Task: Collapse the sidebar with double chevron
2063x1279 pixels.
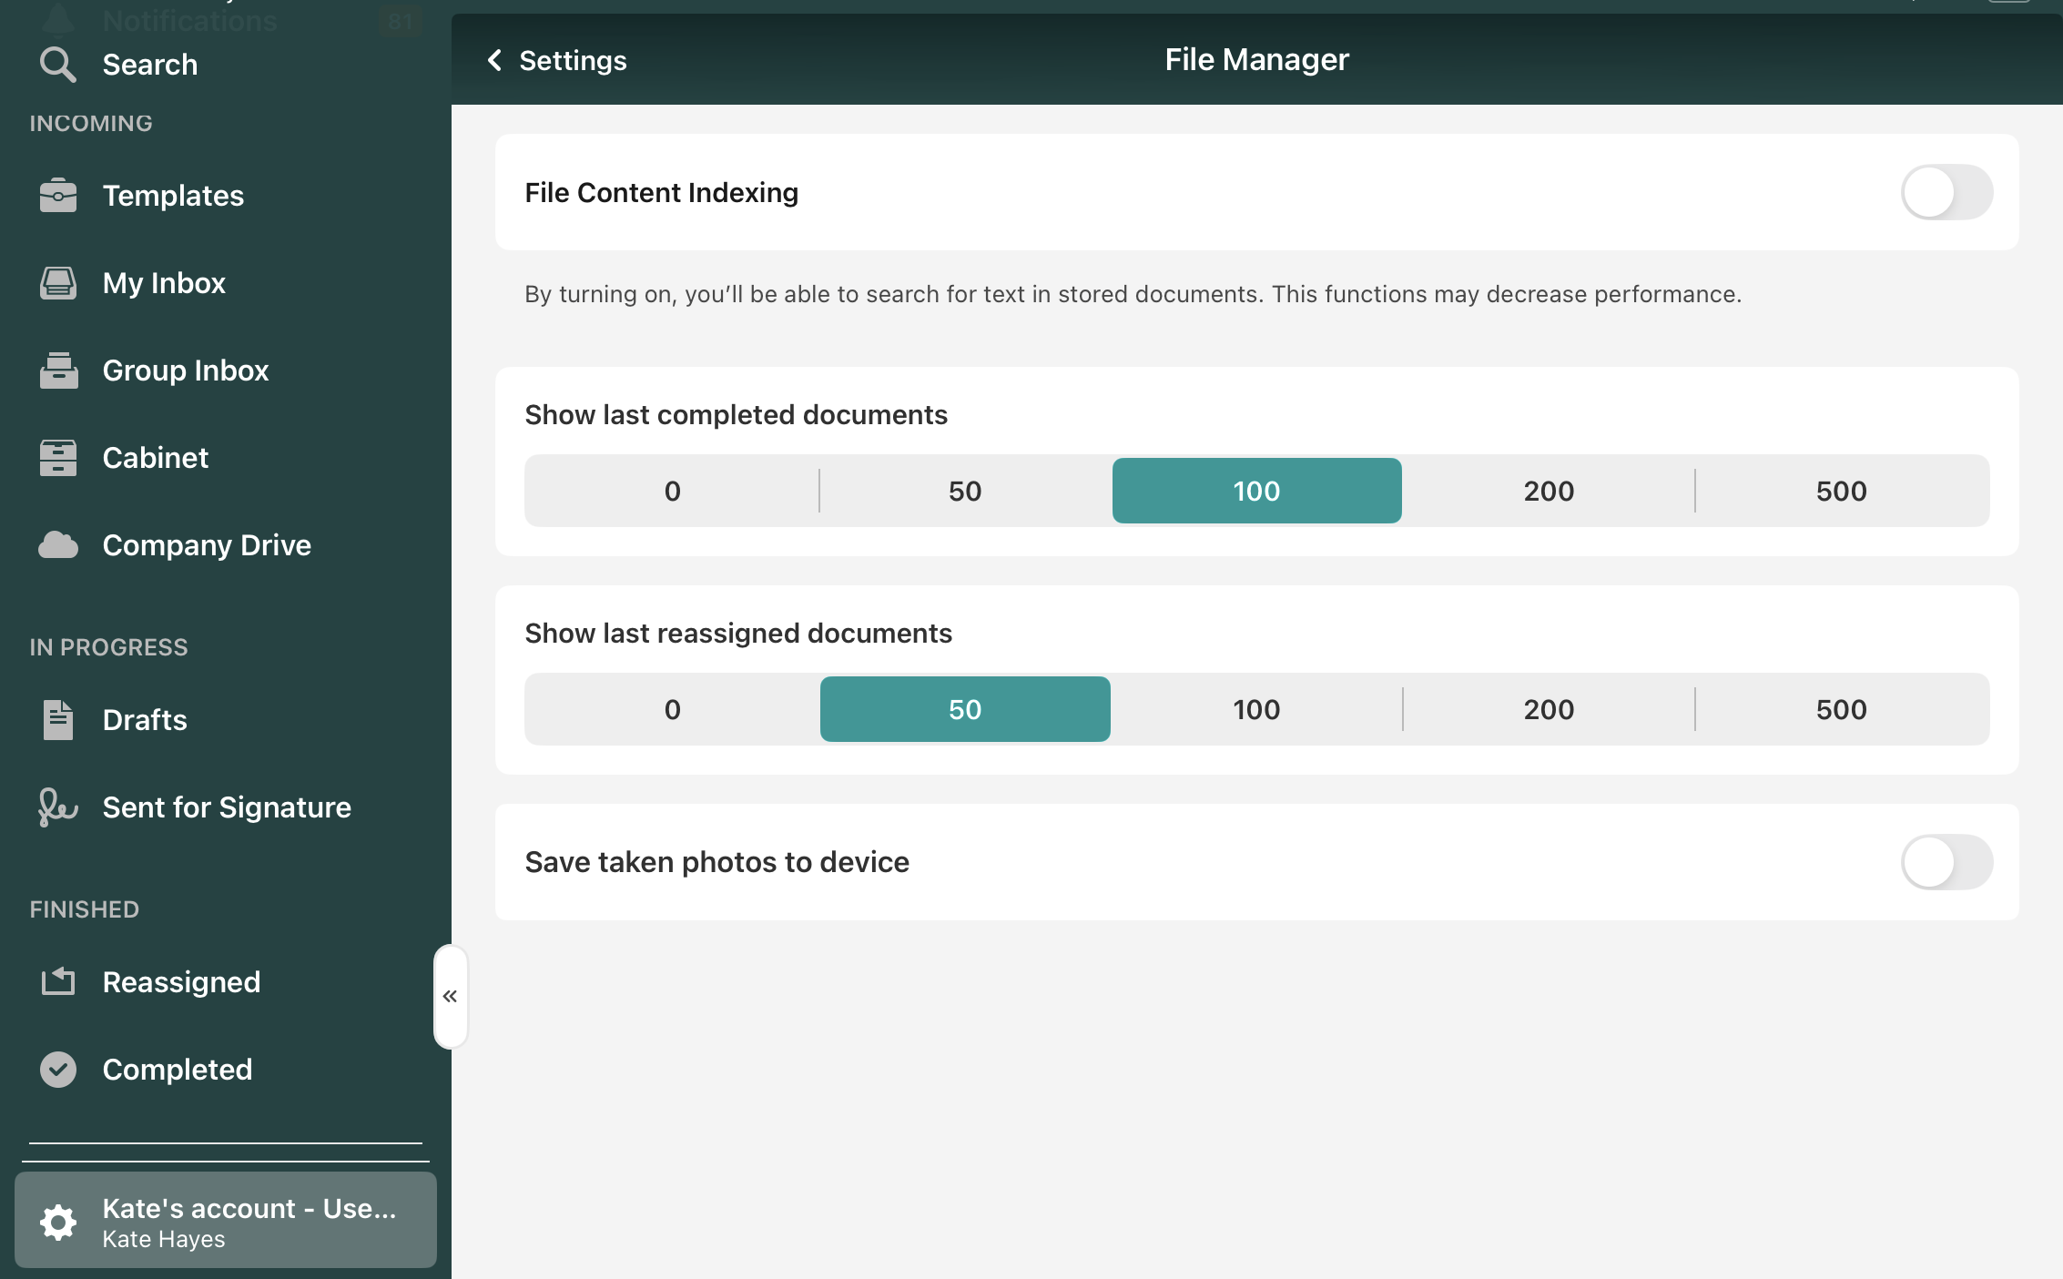Action: (x=450, y=997)
